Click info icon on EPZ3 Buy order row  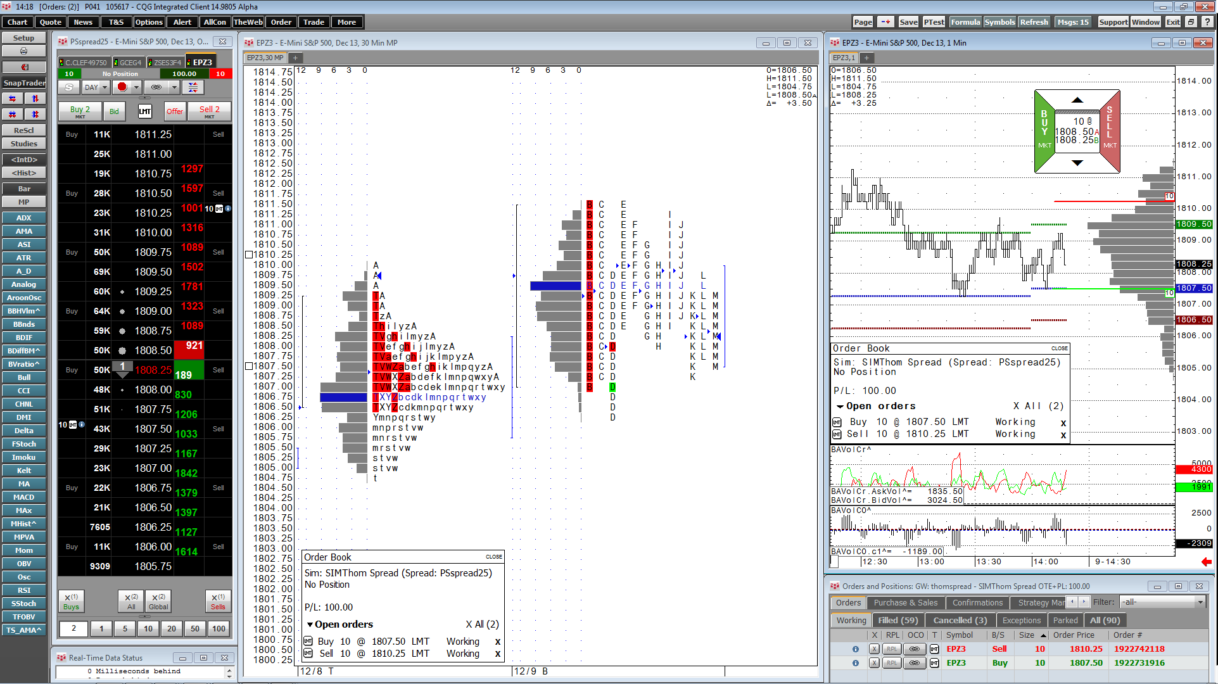pos(855,663)
